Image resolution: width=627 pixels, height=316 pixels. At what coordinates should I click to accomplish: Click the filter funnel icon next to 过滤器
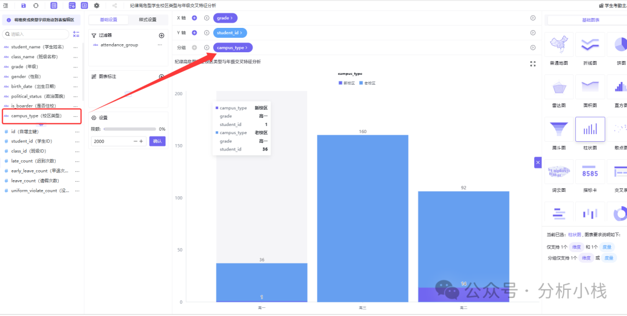click(x=94, y=35)
